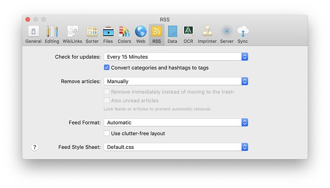This screenshot has height=188, width=330.
Task: Enable Use clutter-free layout
Action: click(x=107, y=133)
